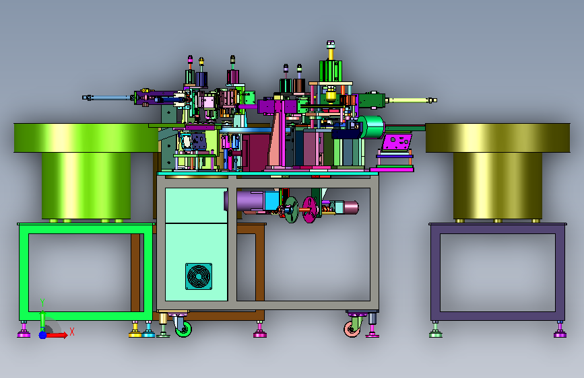This screenshot has width=584, height=378.
Task: Select the light green leveling foot under the purple stand
Action: click(x=436, y=330)
